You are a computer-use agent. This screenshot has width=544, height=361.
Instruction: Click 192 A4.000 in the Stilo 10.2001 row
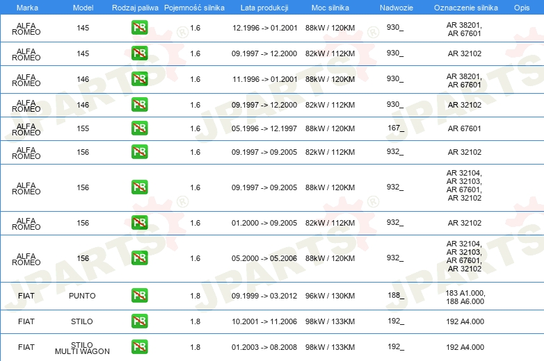click(465, 321)
